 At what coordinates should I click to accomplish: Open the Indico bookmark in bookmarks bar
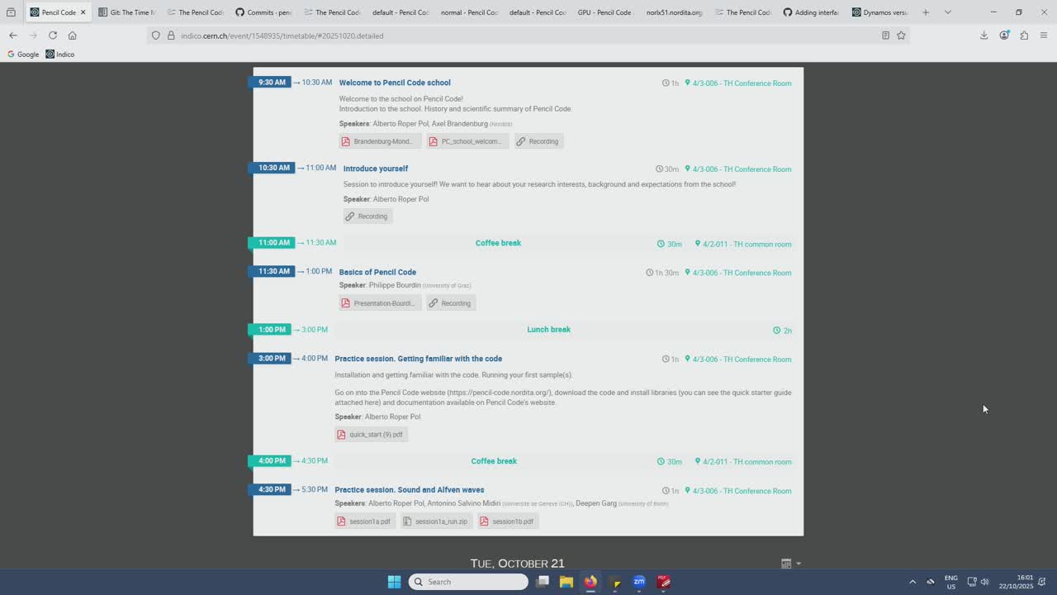(60, 55)
